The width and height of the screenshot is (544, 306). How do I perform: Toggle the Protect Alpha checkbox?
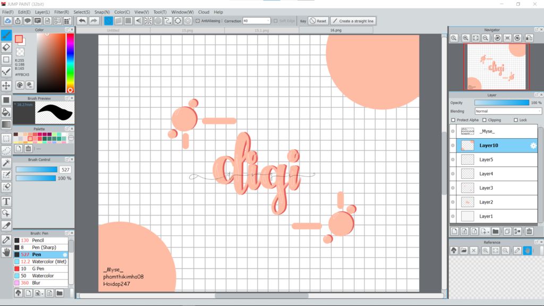click(x=453, y=120)
